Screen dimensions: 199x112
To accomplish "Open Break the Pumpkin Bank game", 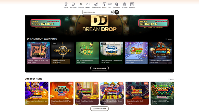I will point(137,93).
